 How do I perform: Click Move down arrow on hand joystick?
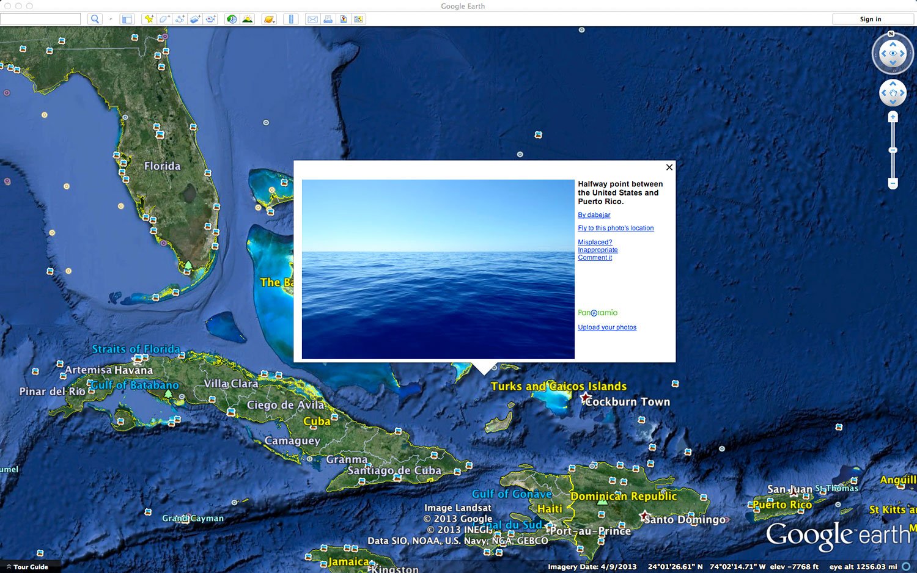click(x=893, y=102)
